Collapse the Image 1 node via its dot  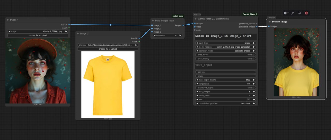8,20
